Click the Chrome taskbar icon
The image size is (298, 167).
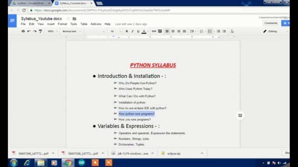click(x=68, y=163)
